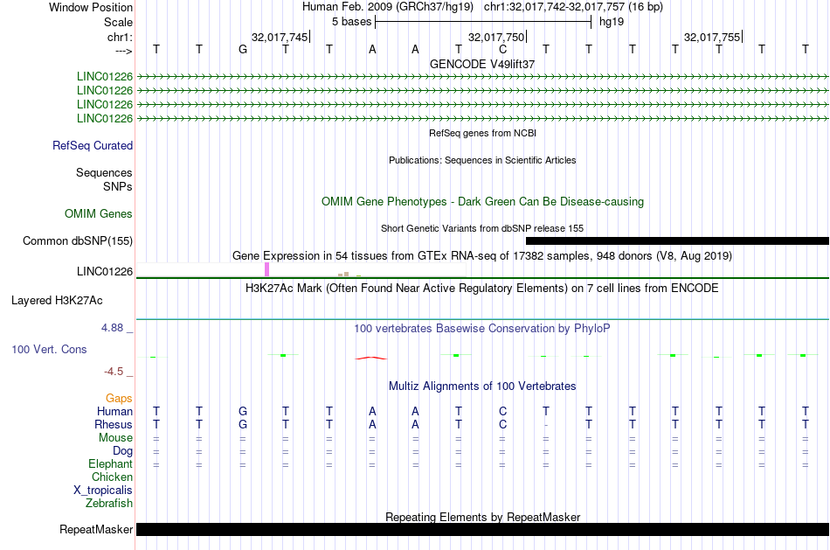The width and height of the screenshot is (830, 550).
Task: Click the single gap dash in the Rhesus row
Action: click(546, 425)
